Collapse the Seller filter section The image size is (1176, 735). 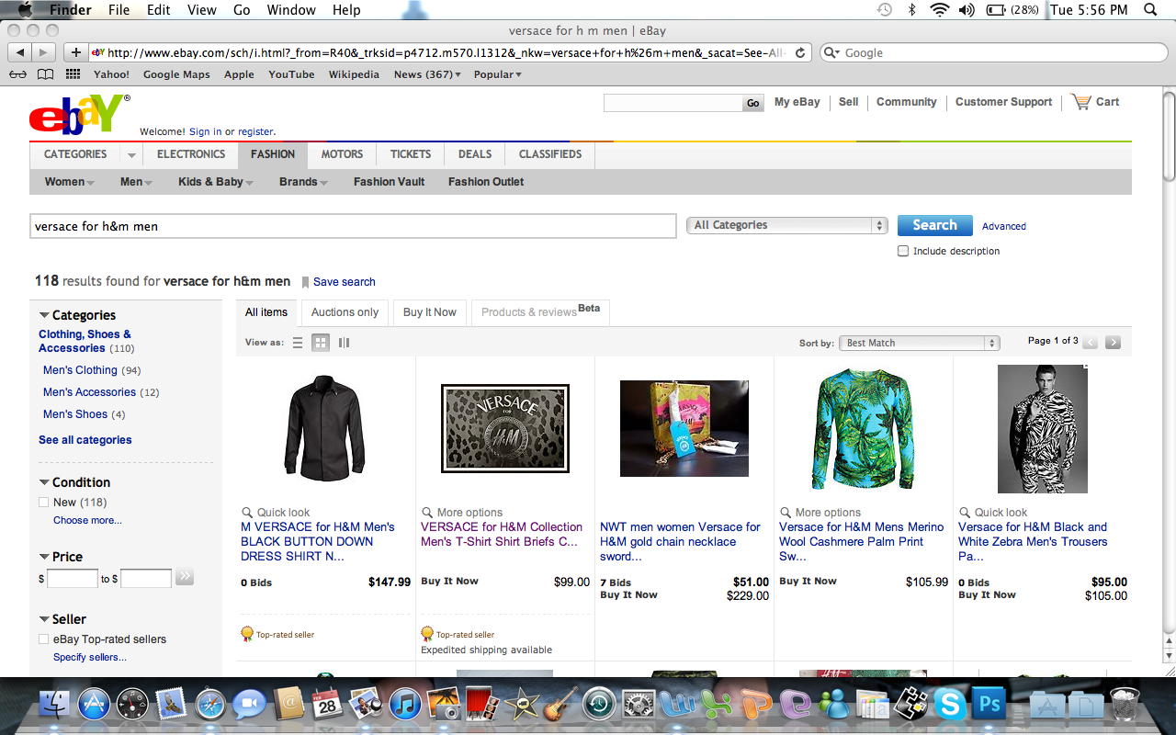[44, 619]
